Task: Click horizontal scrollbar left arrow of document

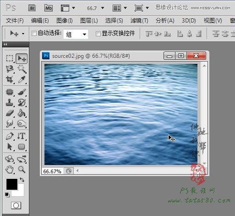Action: (x=77, y=171)
